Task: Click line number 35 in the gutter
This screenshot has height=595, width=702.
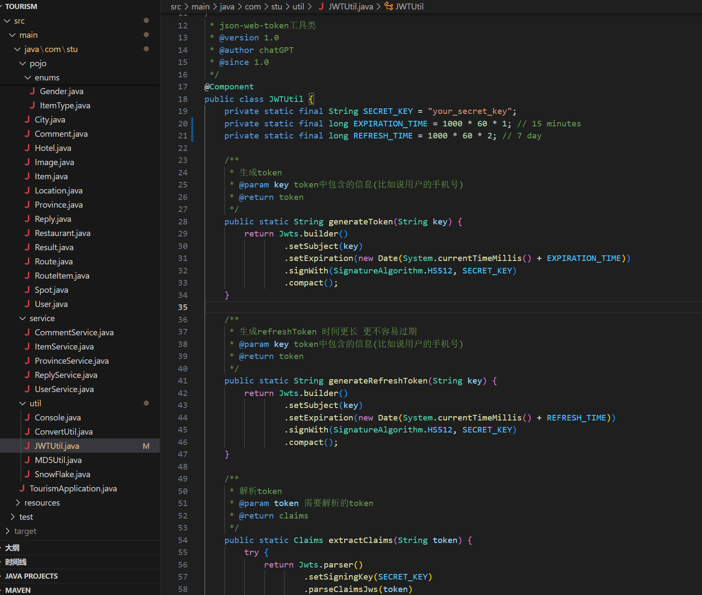Action: tap(183, 307)
